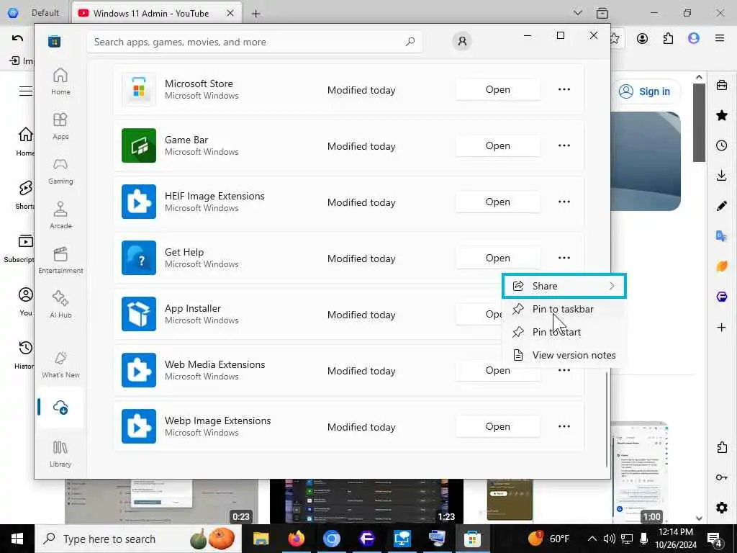Open browser tab list dropdown arrow
This screenshot has height=553, width=737.
click(x=578, y=13)
